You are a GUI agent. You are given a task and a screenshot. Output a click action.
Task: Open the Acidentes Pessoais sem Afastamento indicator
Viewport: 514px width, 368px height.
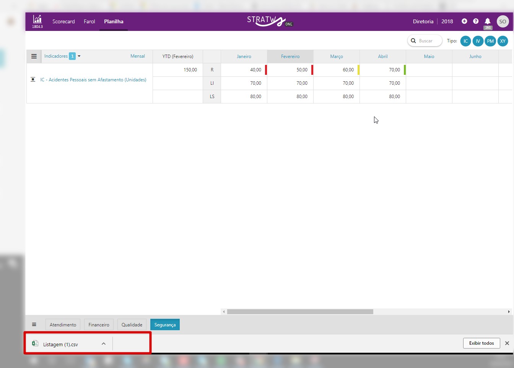point(93,80)
